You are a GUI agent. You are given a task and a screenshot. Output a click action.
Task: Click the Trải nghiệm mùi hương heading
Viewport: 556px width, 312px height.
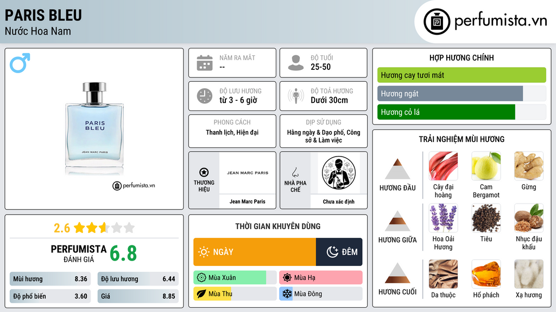click(x=462, y=139)
